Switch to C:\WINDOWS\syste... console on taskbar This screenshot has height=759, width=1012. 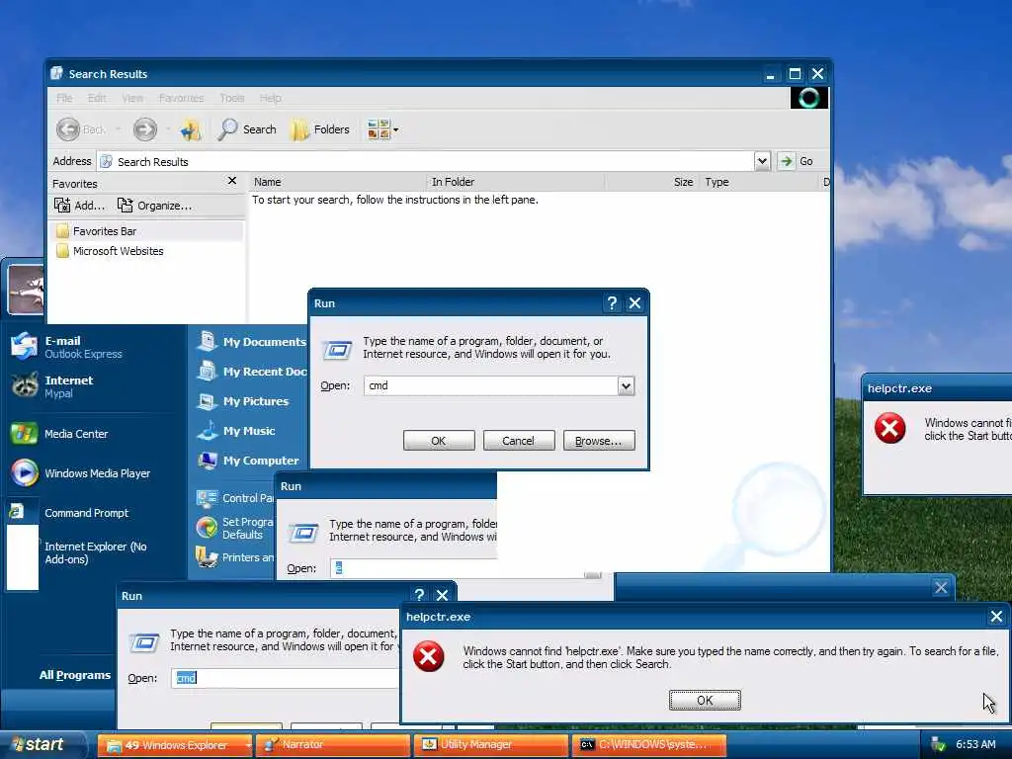[649, 745]
